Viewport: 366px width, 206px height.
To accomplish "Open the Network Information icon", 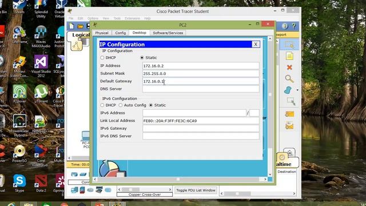I will coord(285,26).
